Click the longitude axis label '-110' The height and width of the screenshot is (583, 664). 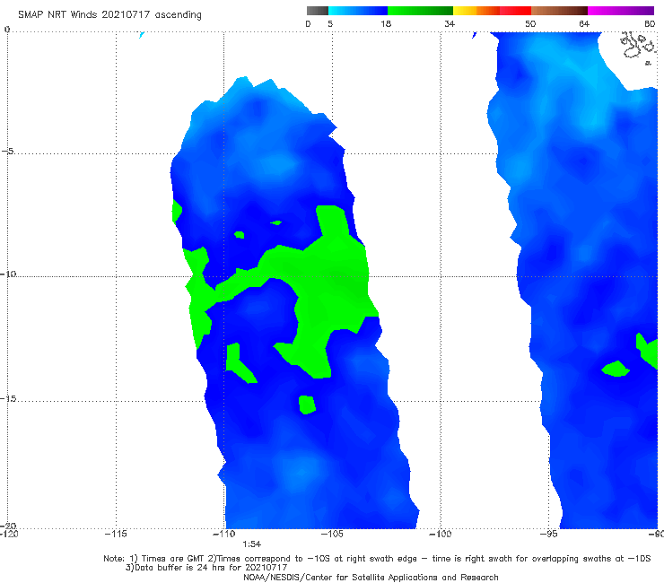coord(224,534)
